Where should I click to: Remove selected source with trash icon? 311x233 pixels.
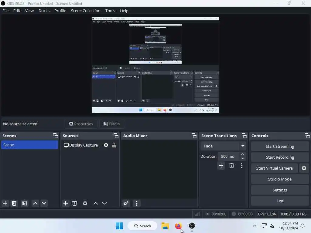(x=75, y=203)
